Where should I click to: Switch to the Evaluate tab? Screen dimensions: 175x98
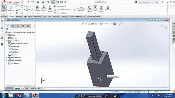[x=56, y=16]
